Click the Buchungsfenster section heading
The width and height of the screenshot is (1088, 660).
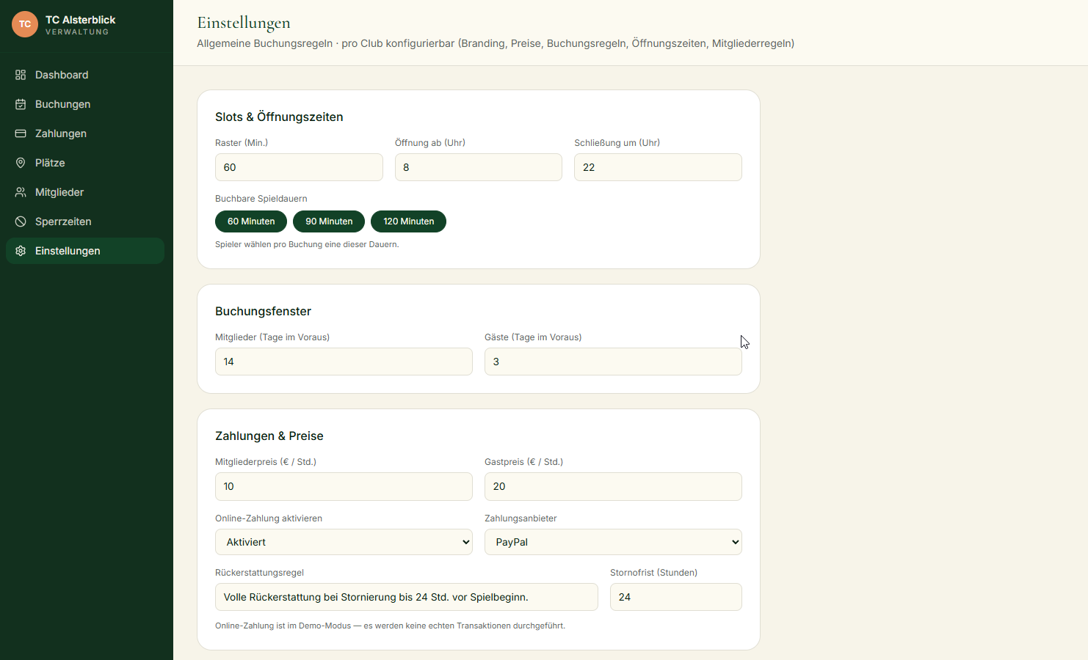tap(263, 311)
